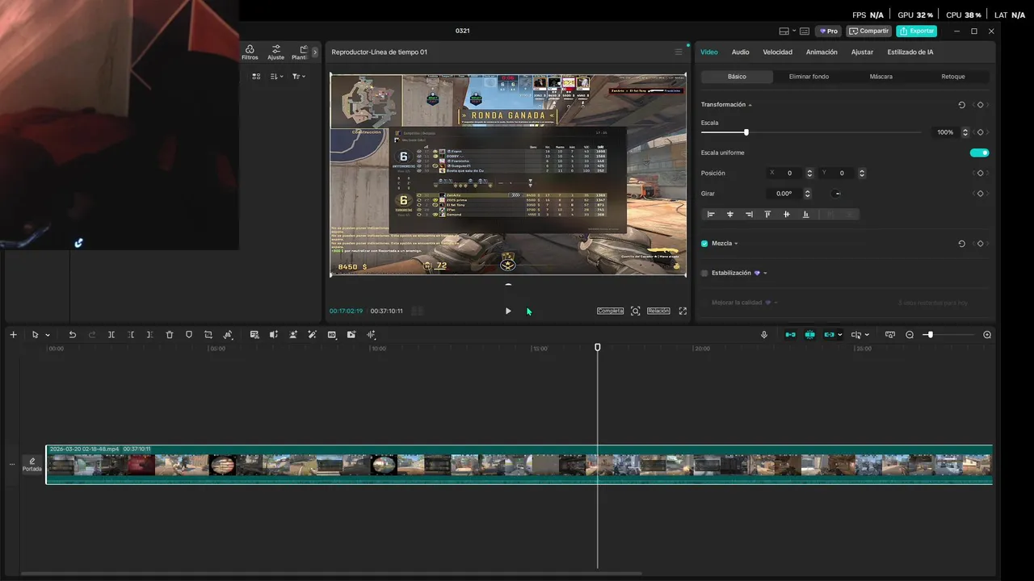This screenshot has width=1034, height=581.
Task: Uncheck the Mezcla checkbox
Action: (x=704, y=244)
